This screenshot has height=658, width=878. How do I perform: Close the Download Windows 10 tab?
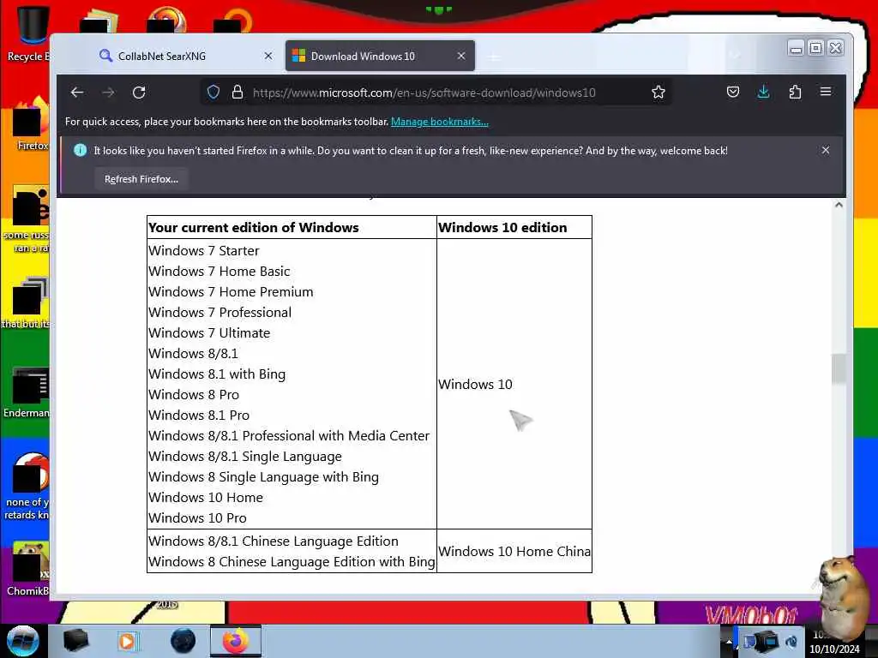click(x=460, y=56)
